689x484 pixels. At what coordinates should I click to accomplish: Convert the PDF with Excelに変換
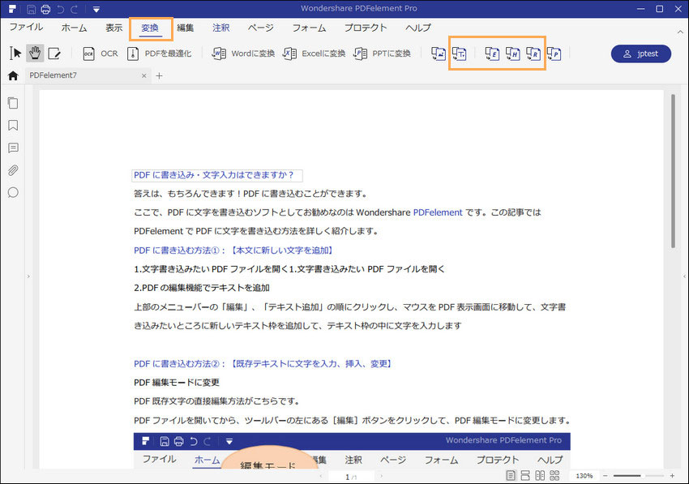pos(314,54)
